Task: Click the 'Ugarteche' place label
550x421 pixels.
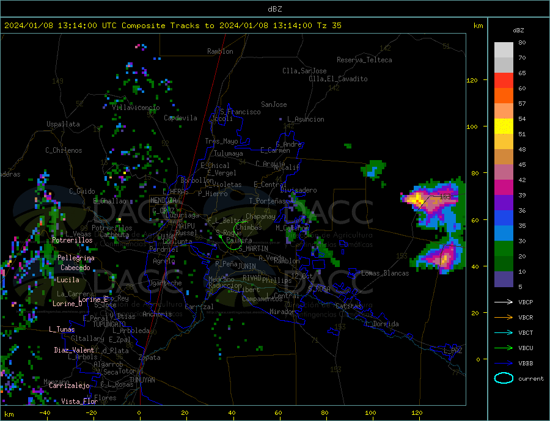Action: [165, 283]
